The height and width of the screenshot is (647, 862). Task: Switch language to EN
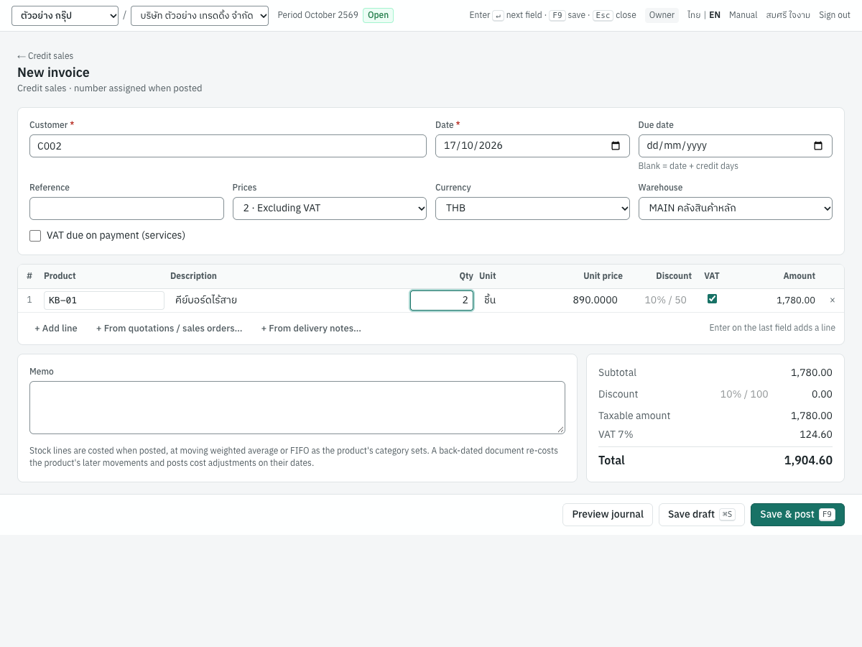point(715,15)
